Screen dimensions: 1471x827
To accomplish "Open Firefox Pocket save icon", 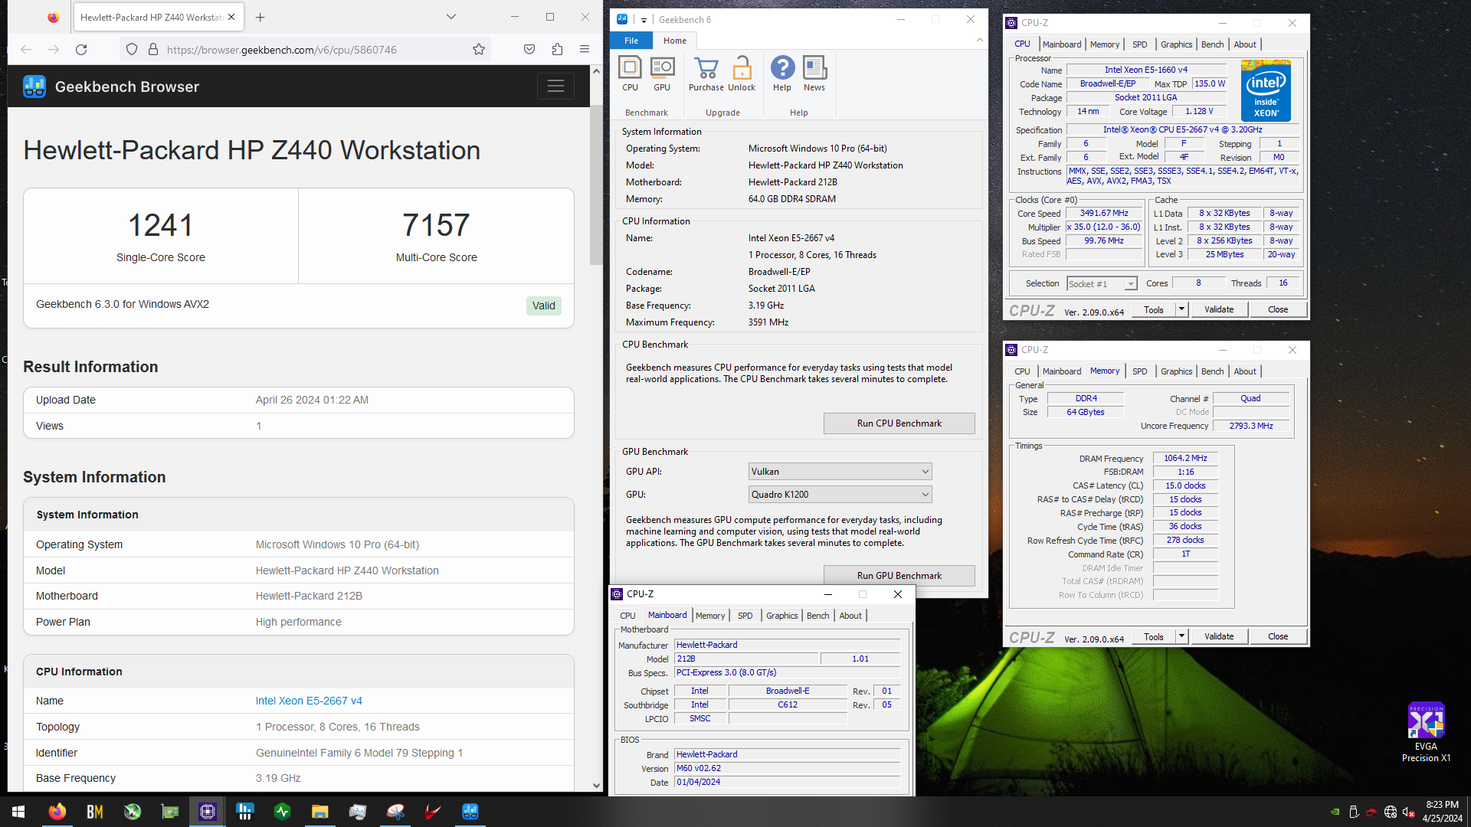I will click(529, 50).
